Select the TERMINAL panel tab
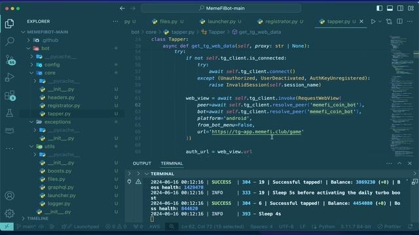 (172, 163)
